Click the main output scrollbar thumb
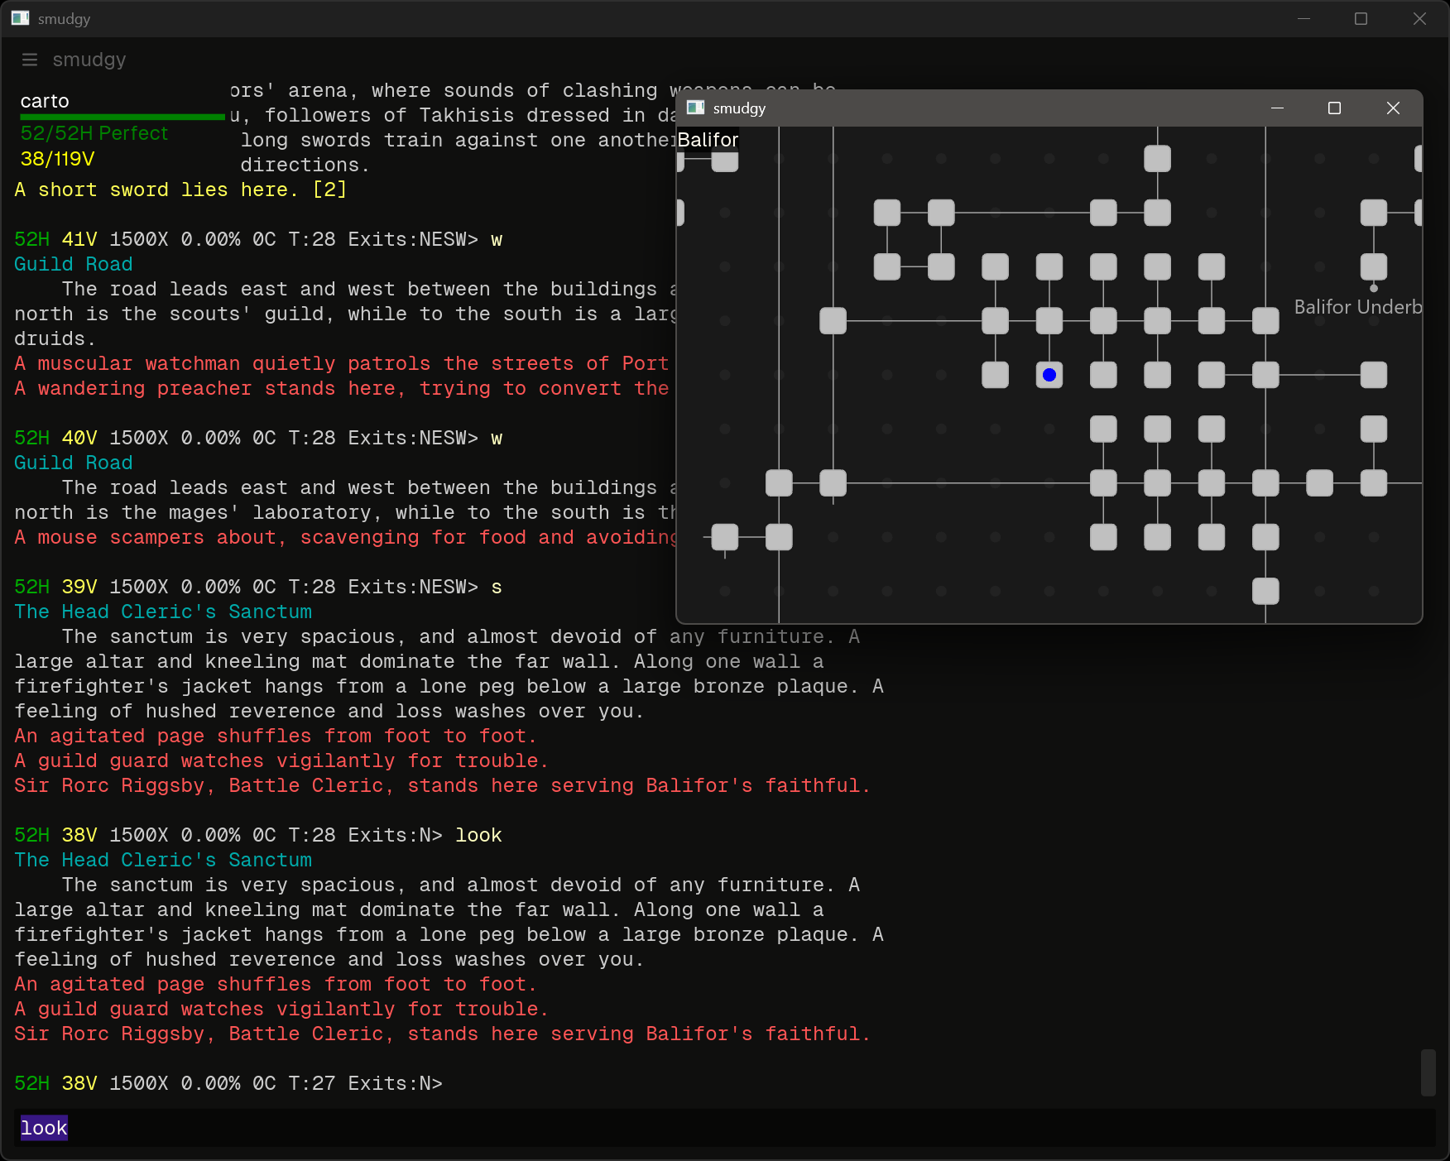 [1427, 1072]
